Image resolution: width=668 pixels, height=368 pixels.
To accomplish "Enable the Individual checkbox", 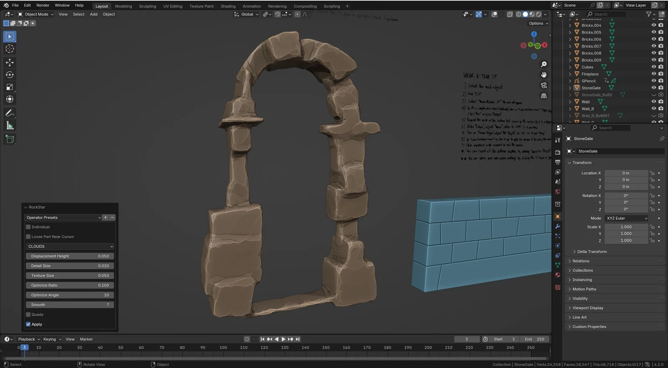I will click(28, 227).
